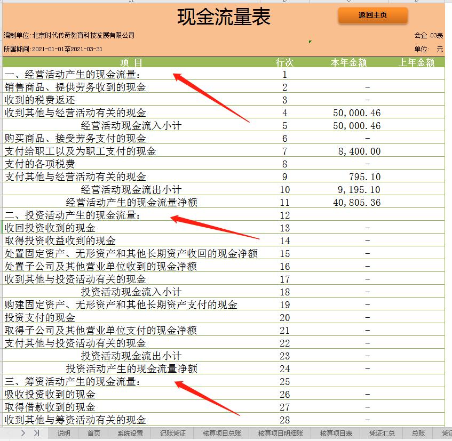Click the 上年金额 column header
452x441 pixels.
coord(416,62)
